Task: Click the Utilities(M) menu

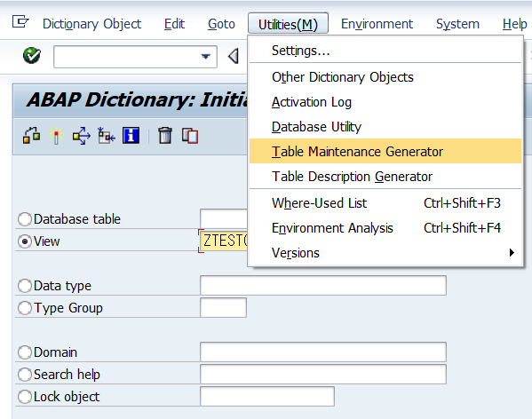Action: 288,24
